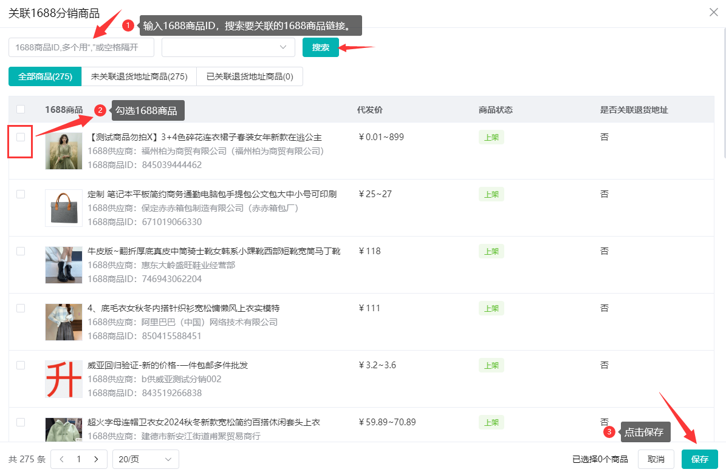This screenshot has width=726, height=475.
Task: Click the black boots product image
Action: click(x=64, y=265)
